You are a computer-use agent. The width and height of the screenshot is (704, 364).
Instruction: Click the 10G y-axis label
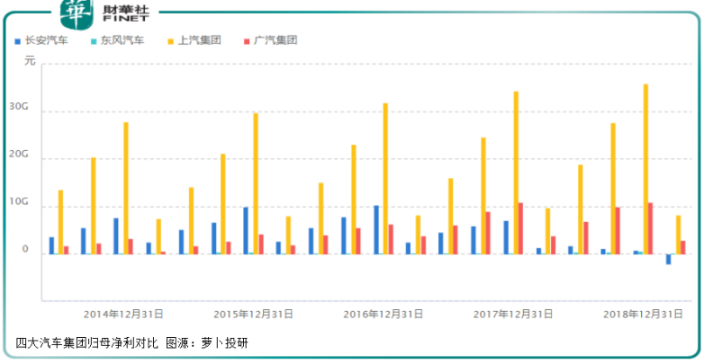tap(20, 202)
